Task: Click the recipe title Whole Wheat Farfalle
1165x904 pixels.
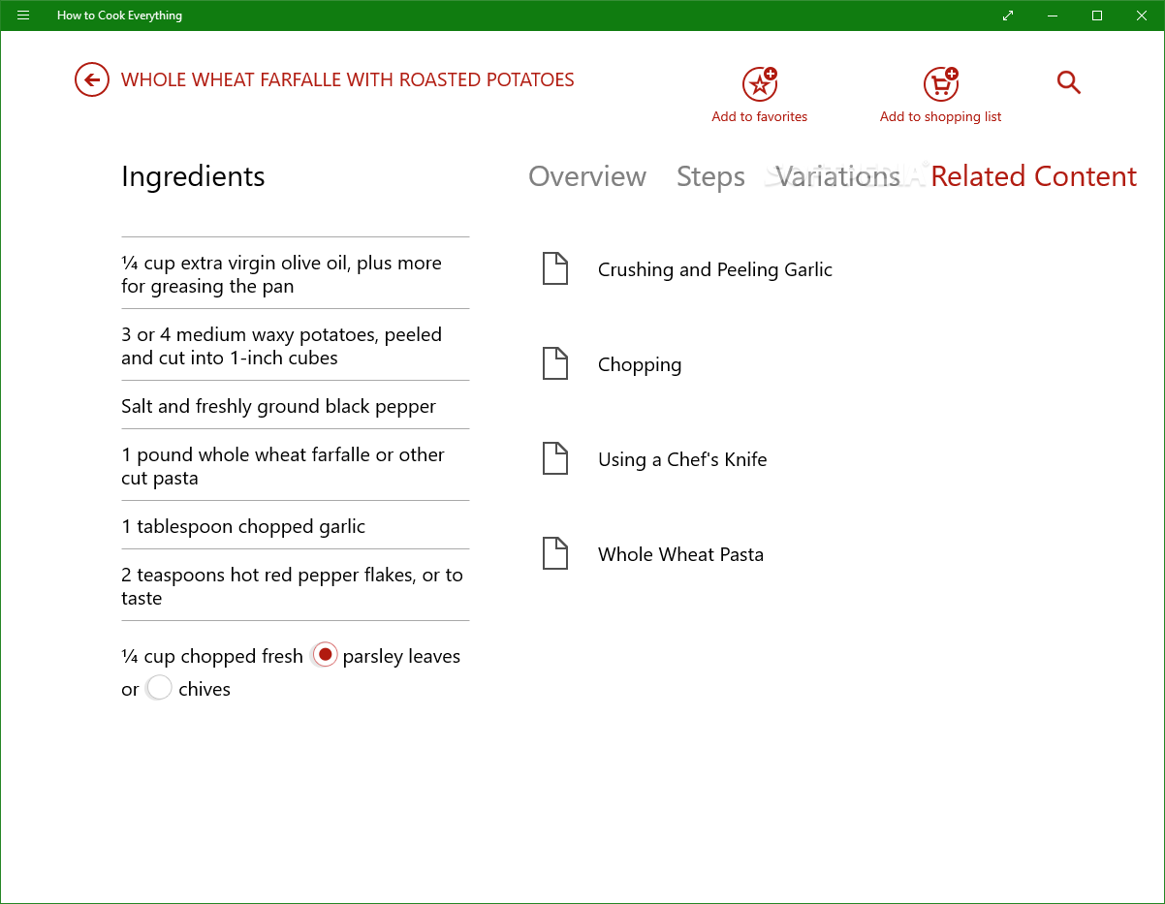Action: (348, 79)
